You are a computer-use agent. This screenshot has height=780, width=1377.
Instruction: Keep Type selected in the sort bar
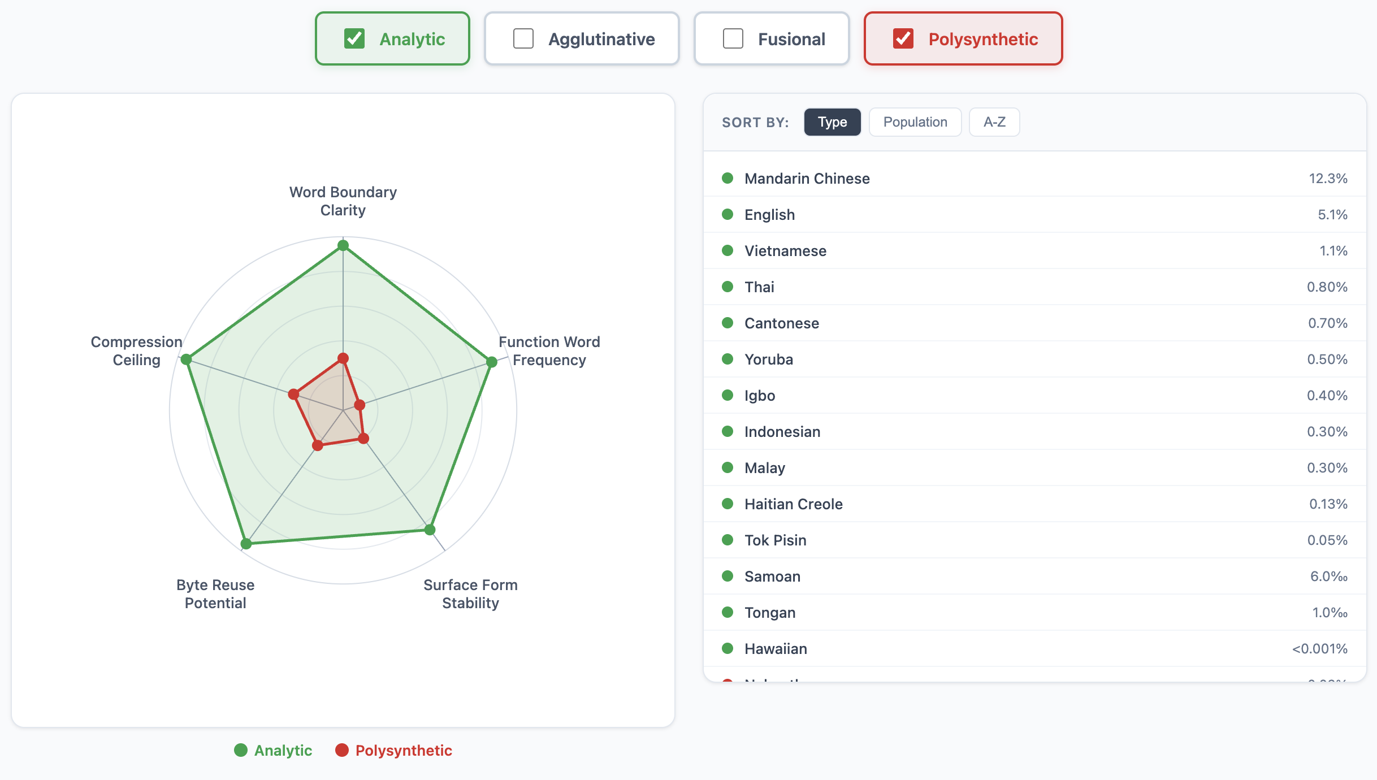(832, 122)
